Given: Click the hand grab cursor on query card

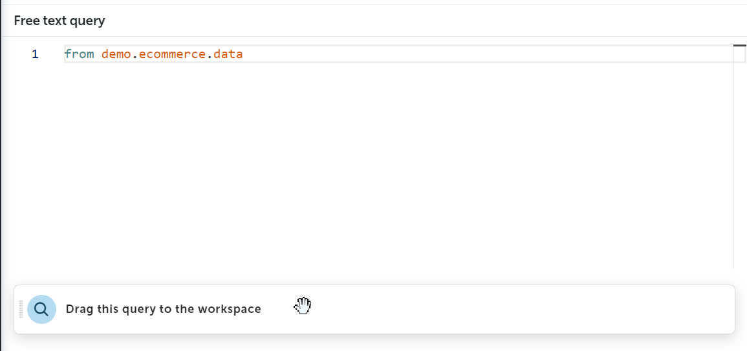Looking at the screenshot, I should (302, 306).
